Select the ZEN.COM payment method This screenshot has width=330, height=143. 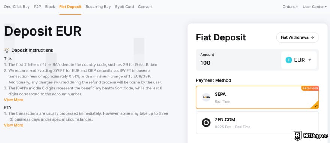[x=257, y=123]
